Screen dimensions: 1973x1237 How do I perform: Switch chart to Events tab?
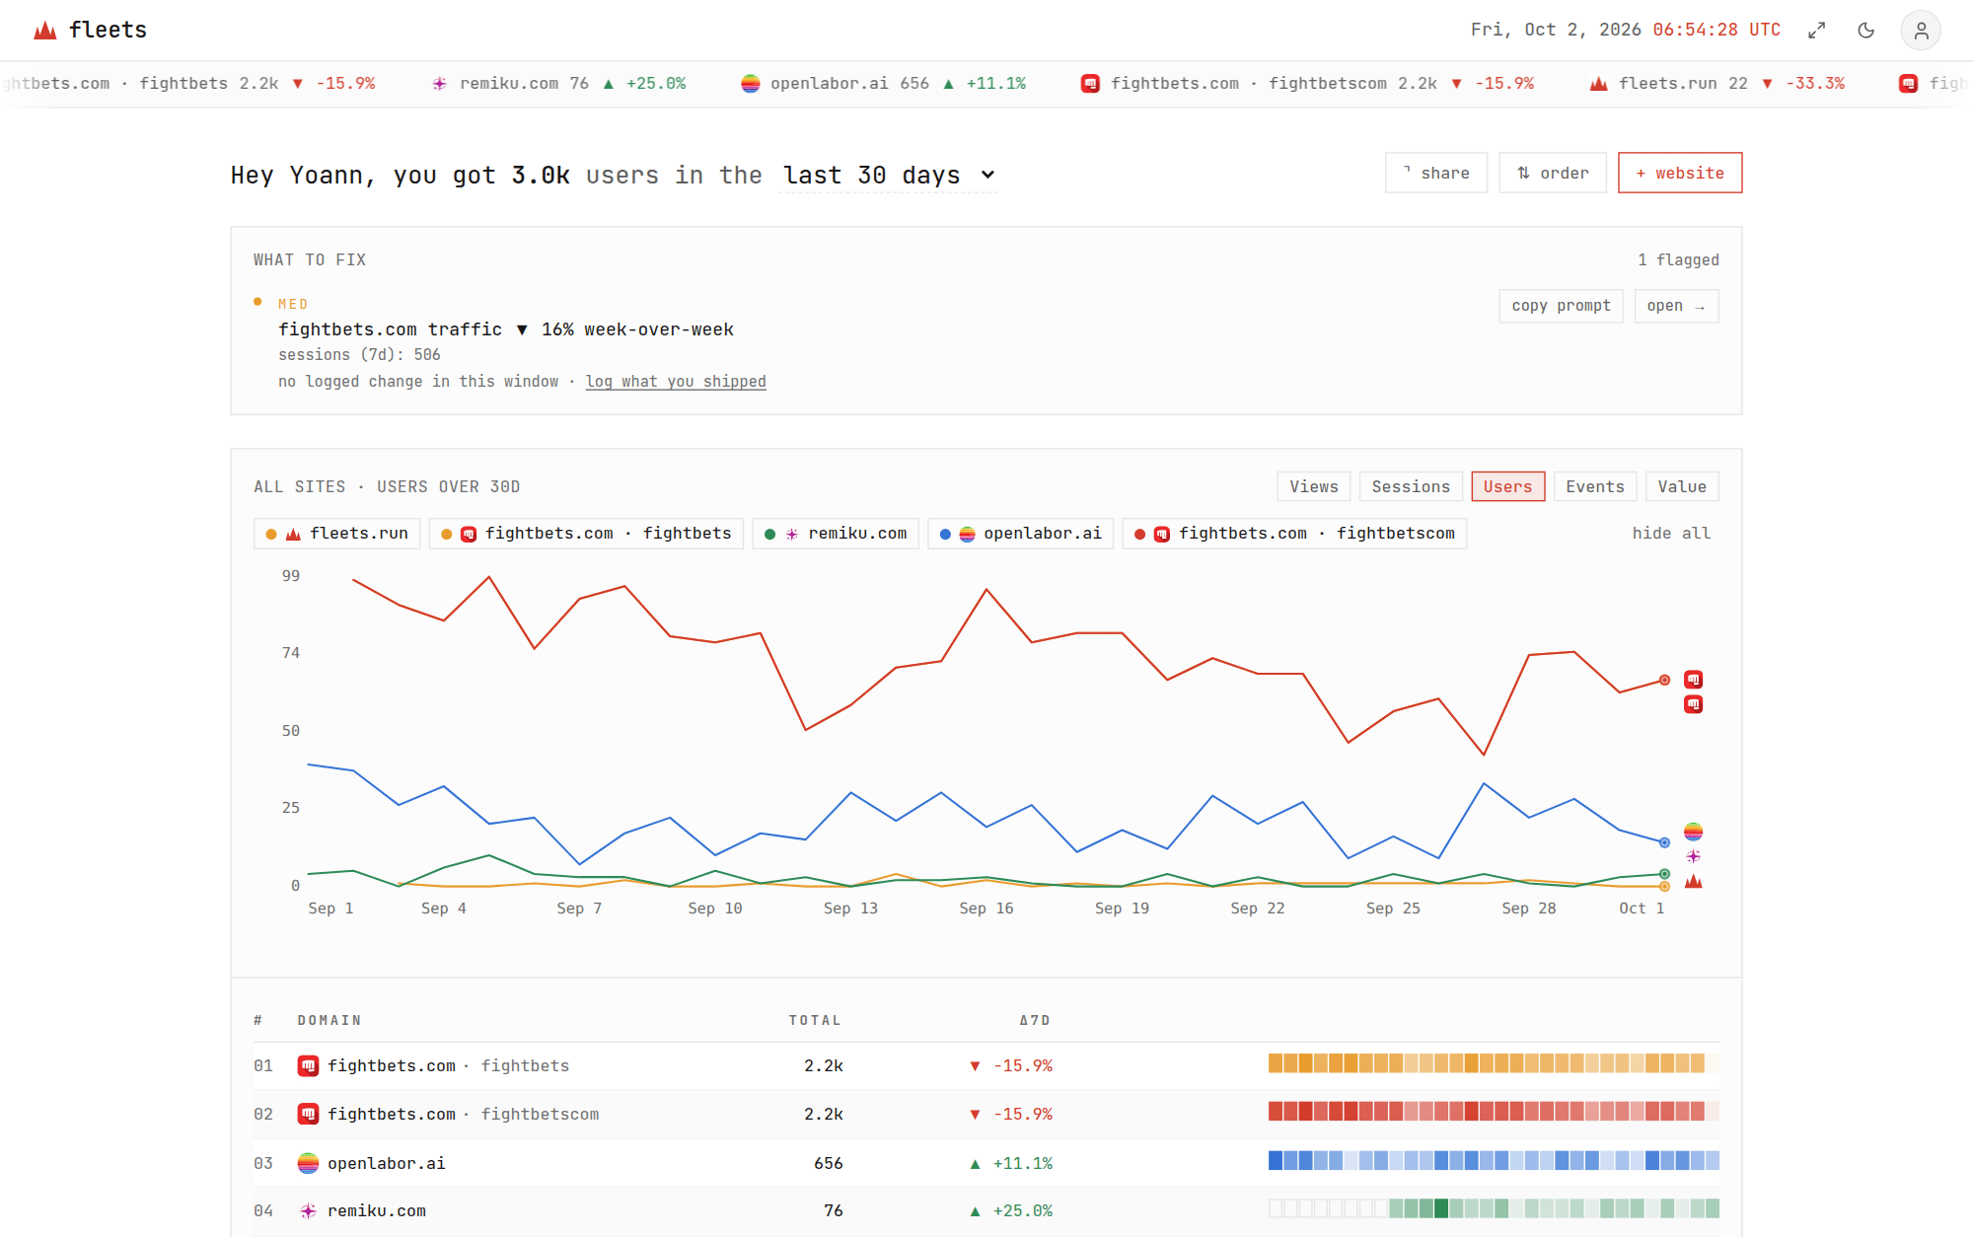pos(1595,486)
